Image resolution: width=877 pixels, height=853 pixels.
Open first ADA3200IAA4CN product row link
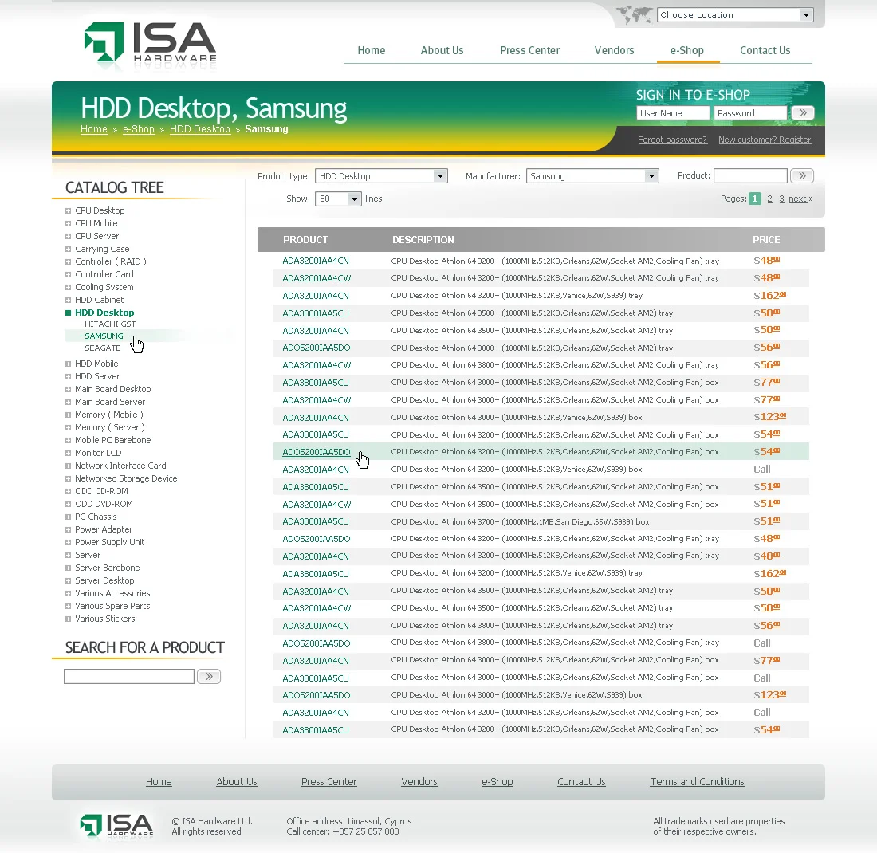coord(316,261)
